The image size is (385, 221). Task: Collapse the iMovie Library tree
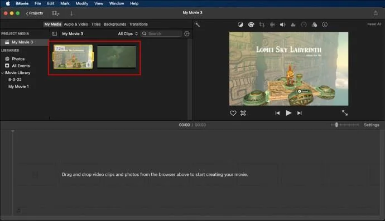(2, 73)
